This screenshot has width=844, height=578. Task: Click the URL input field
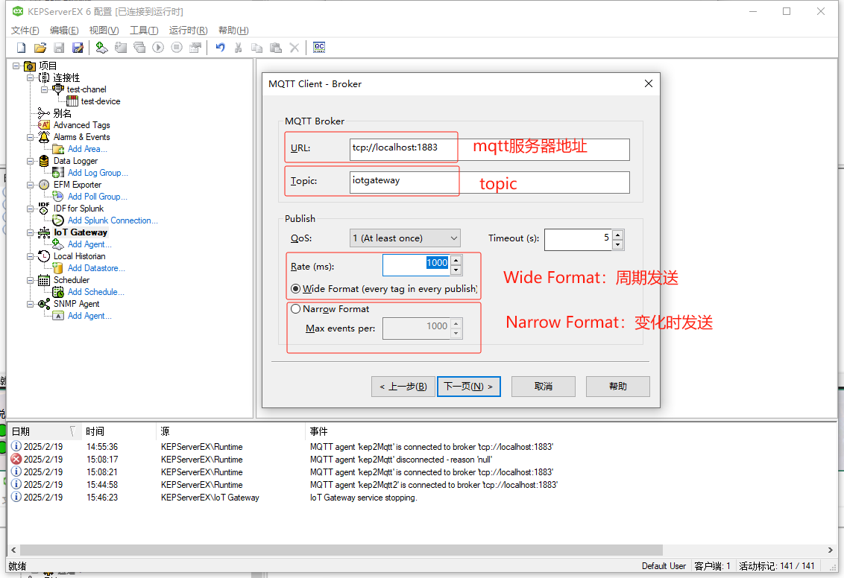(489, 149)
